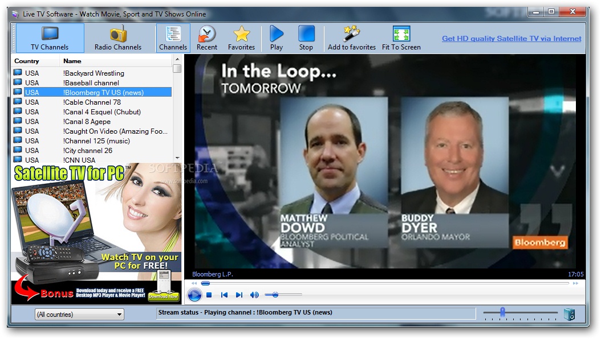
Task: Open the Recent channels list
Action: click(206, 38)
